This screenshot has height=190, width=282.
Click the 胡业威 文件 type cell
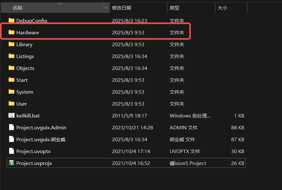(x=182, y=140)
